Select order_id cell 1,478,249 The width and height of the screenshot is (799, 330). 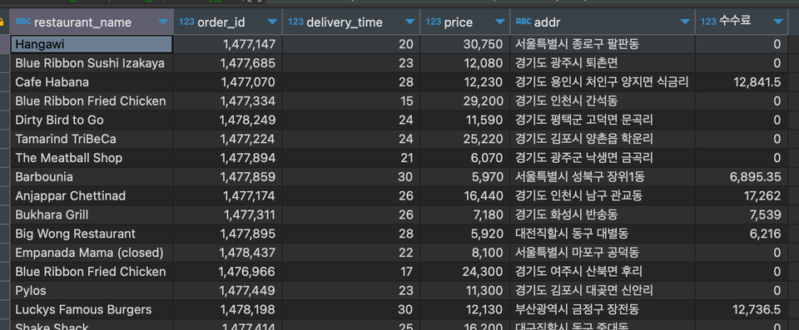[228, 121]
